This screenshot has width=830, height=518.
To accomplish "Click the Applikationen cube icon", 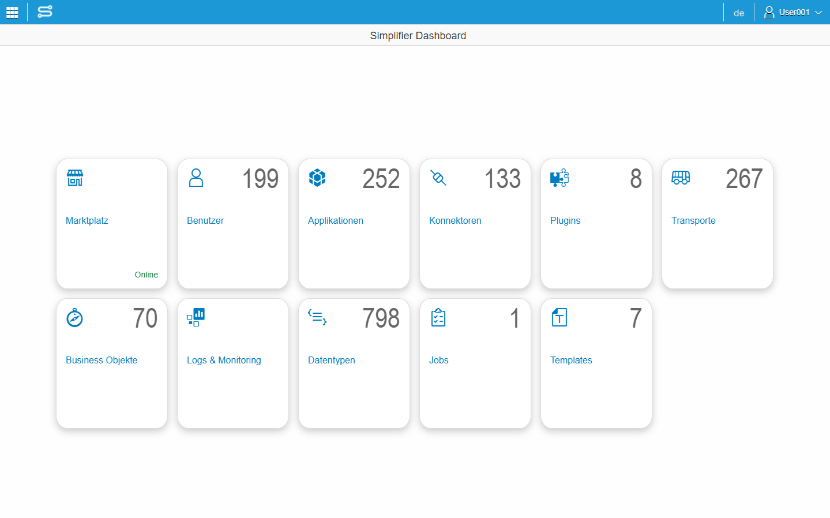I will click(317, 178).
